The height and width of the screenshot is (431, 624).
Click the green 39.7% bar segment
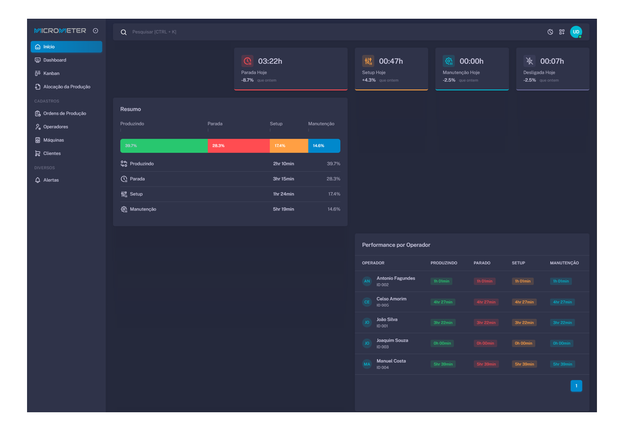coord(164,146)
